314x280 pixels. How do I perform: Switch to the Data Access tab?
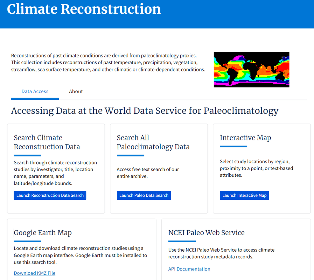tap(35, 92)
